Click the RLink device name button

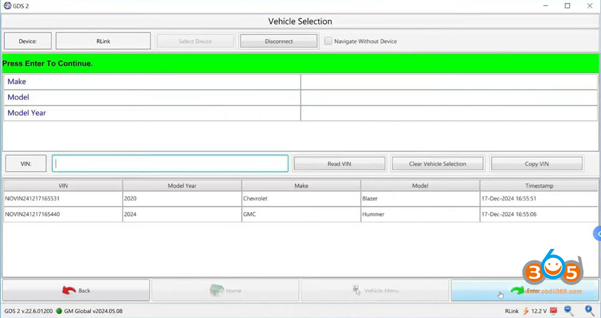(x=103, y=41)
